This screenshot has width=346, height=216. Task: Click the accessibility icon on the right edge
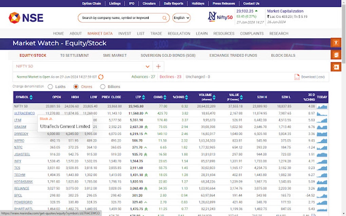pos(335,43)
